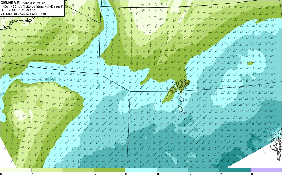Click the purple legend swatch above 16
The height and width of the screenshot is (176, 282).
266,170
